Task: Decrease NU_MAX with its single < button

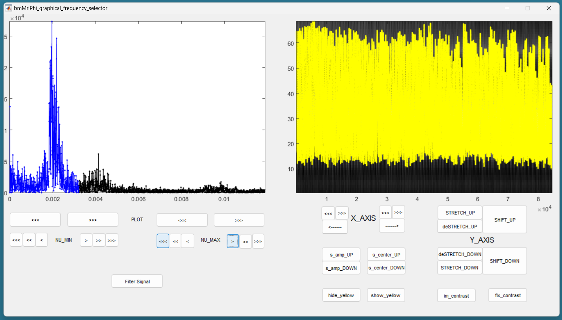Action: click(x=188, y=241)
